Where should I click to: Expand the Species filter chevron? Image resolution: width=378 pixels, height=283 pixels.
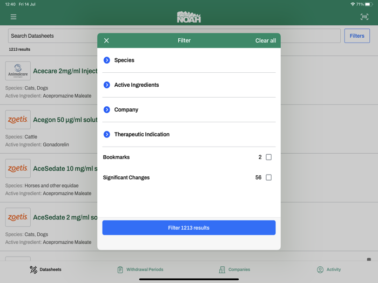point(106,60)
